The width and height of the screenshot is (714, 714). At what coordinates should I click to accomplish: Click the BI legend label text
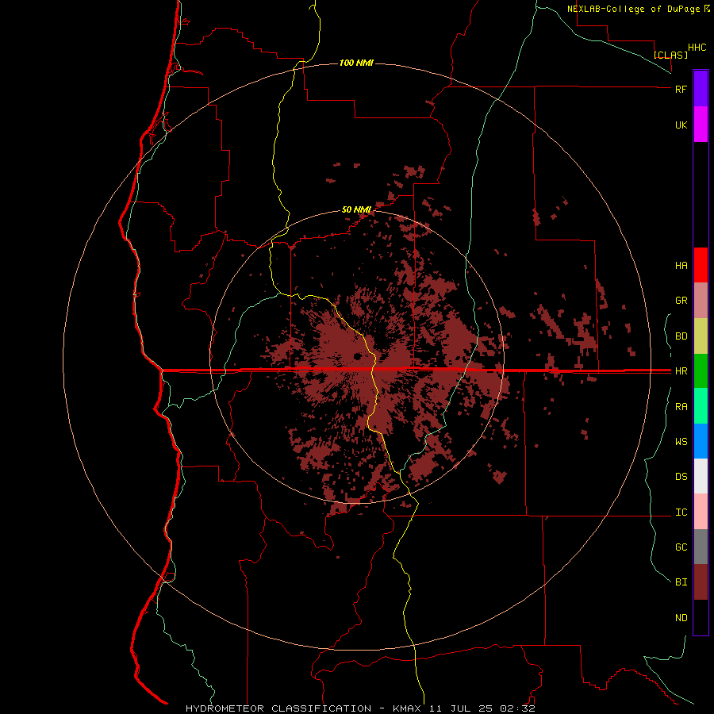[681, 582]
